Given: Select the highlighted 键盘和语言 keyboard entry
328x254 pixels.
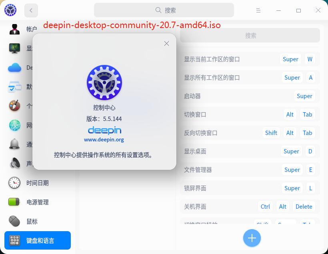Looking at the screenshot, I should [38, 240].
